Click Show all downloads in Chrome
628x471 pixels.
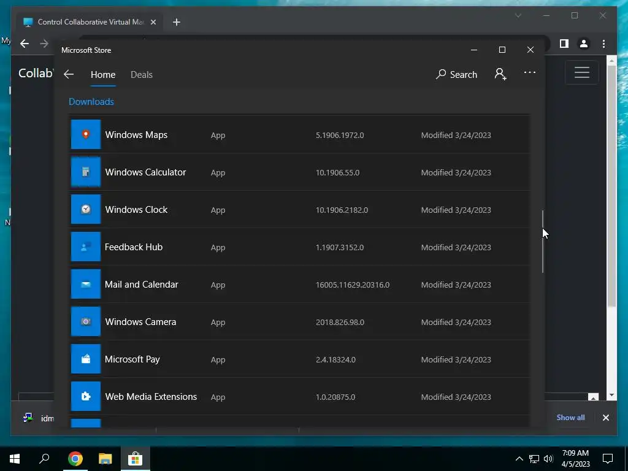click(570, 417)
